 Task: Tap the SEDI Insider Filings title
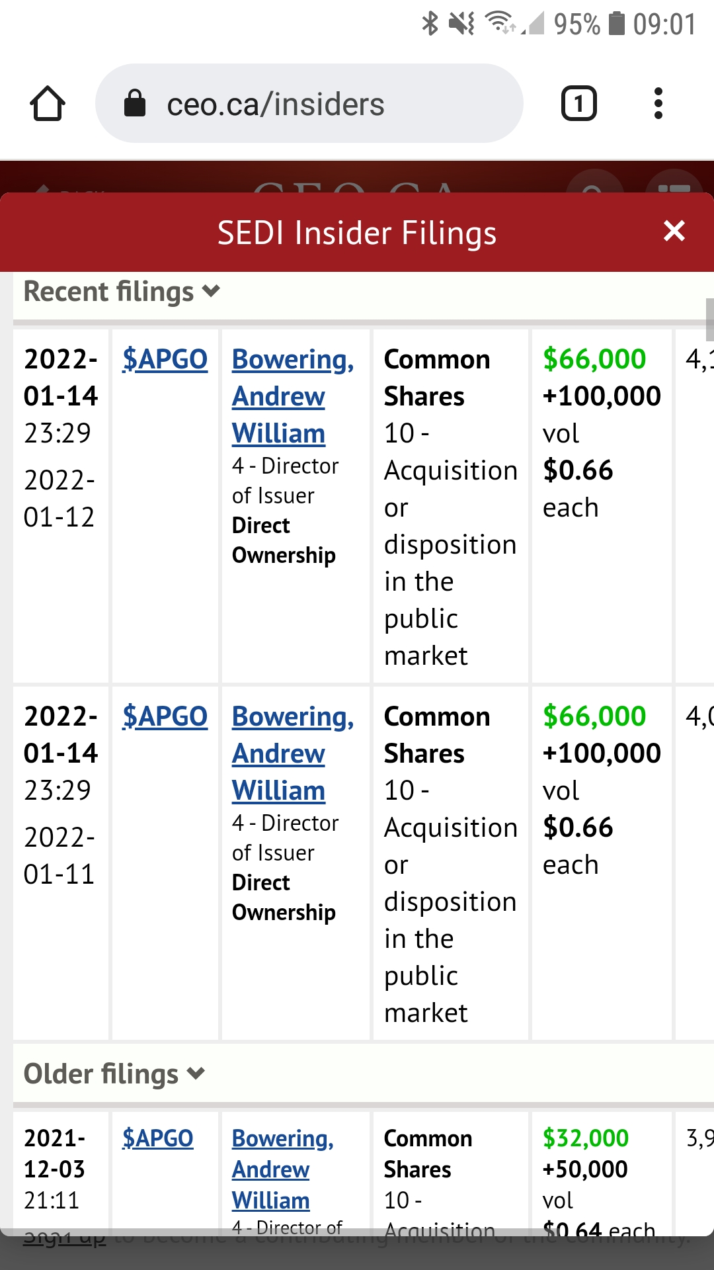coord(357,233)
